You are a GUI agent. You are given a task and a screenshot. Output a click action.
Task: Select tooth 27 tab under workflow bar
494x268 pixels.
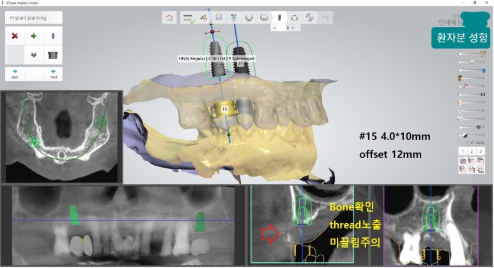pos(292,28)
